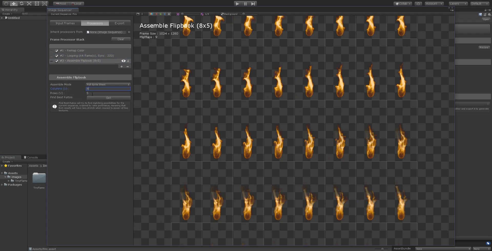Switch to the Input Frames tab
The image size is (492, 251).
65,23
